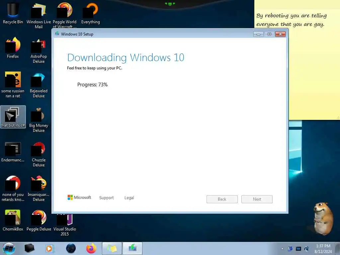Select the 'that but its c#' icon
Image resolution: width=340 pixels, height=255 pixels.
click(x=13, y=117)
